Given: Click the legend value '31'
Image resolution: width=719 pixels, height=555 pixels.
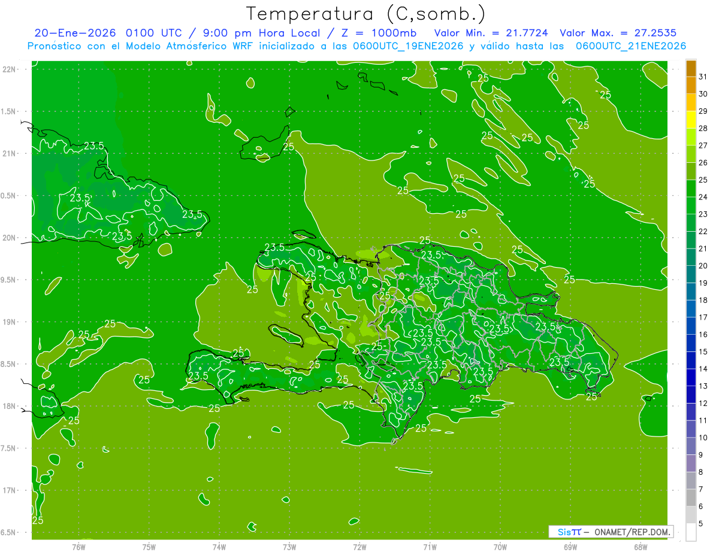Looking at the screenshot, I should click(x=703, y=77).
